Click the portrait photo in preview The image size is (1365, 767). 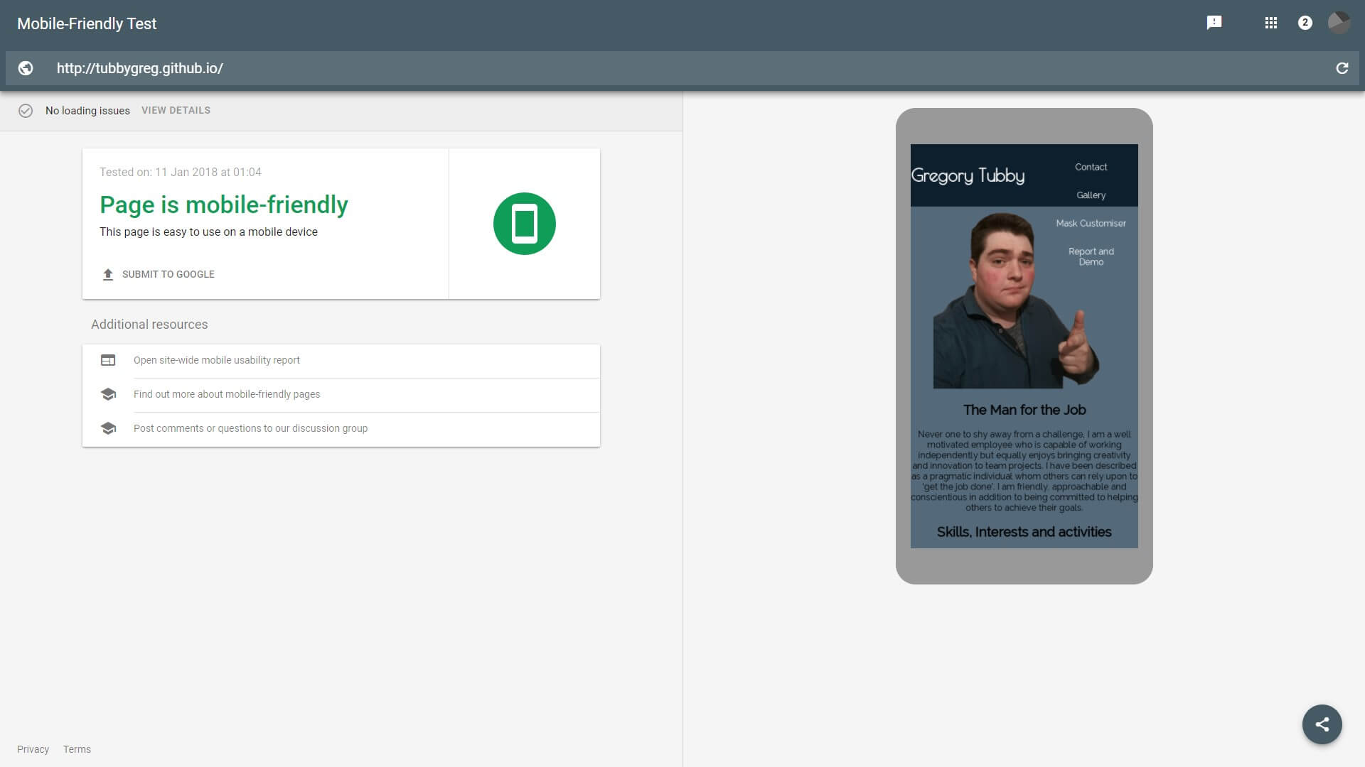click(1017, 300)
